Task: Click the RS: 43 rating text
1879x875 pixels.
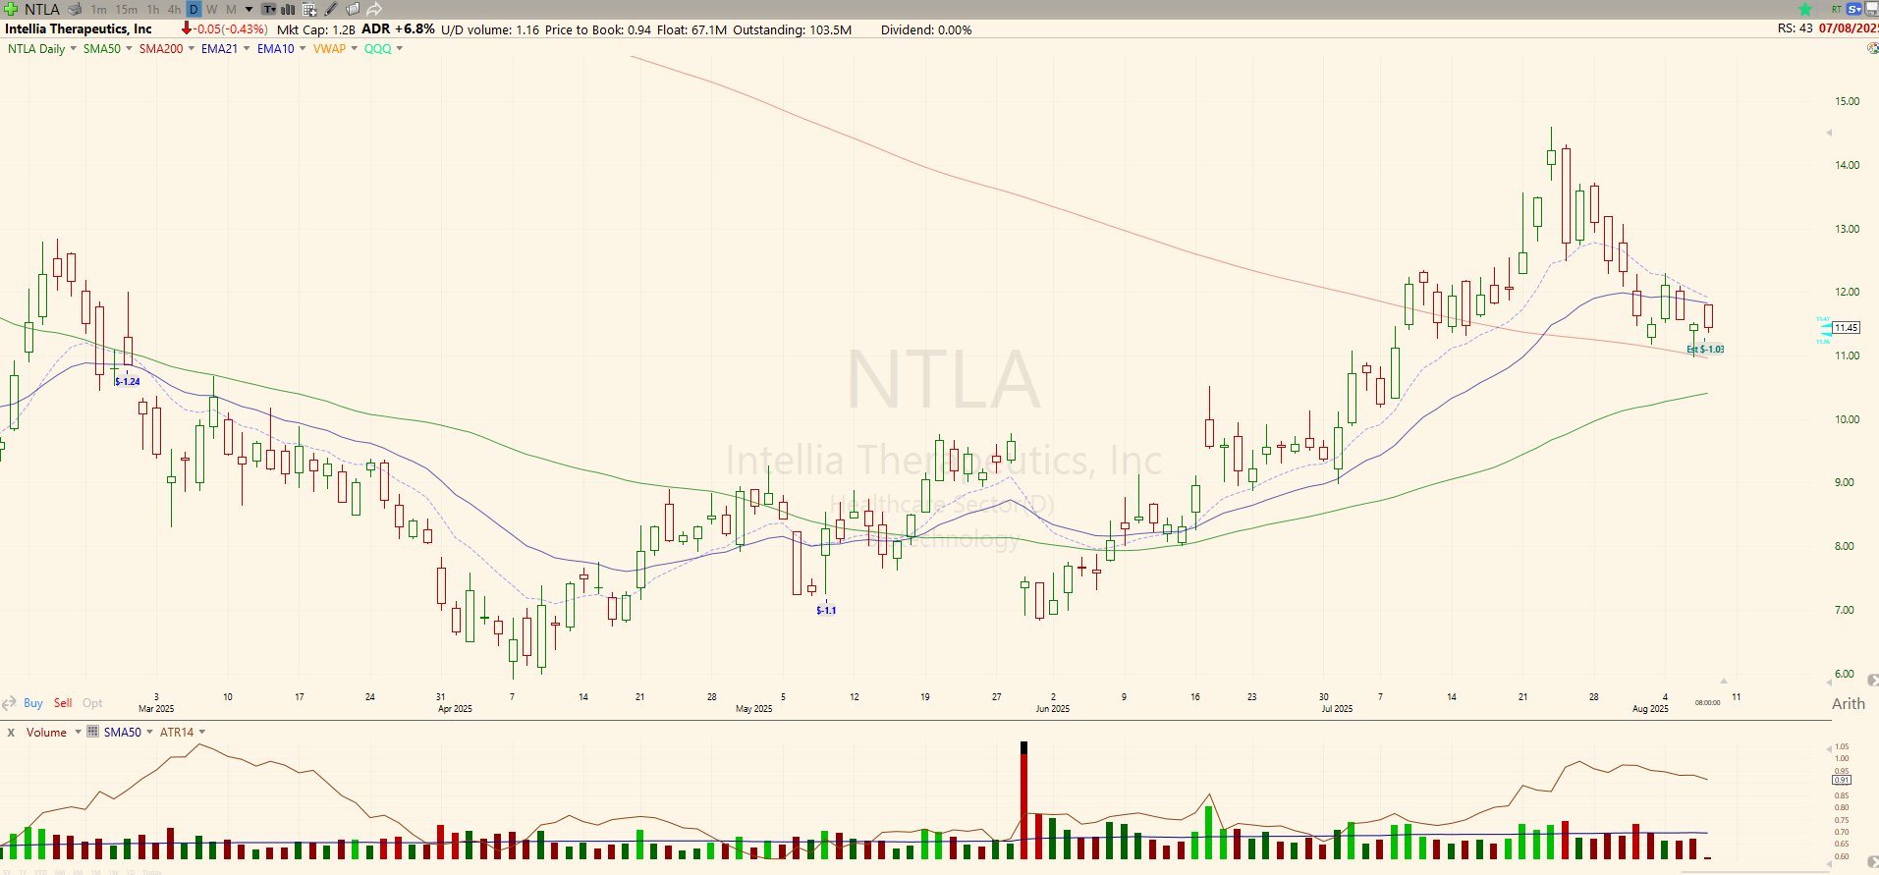Action: click(1795, 28)
